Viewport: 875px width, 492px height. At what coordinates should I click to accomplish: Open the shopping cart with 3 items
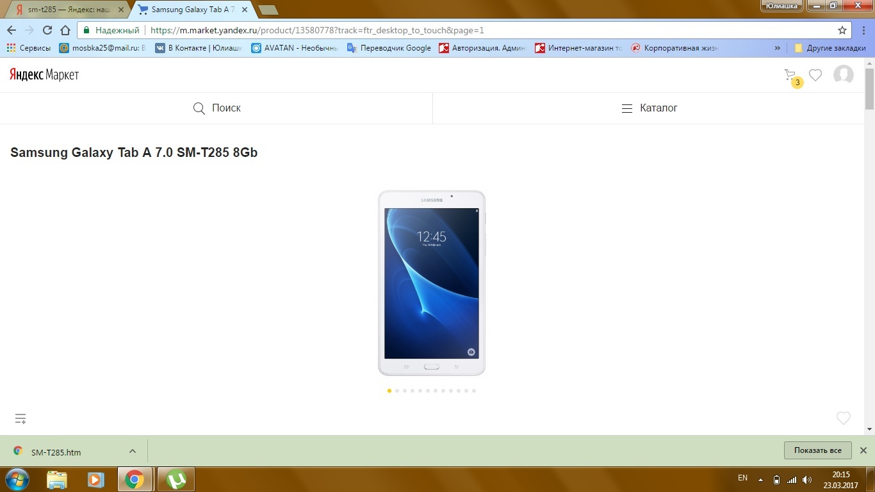click(x=792, y=76)
